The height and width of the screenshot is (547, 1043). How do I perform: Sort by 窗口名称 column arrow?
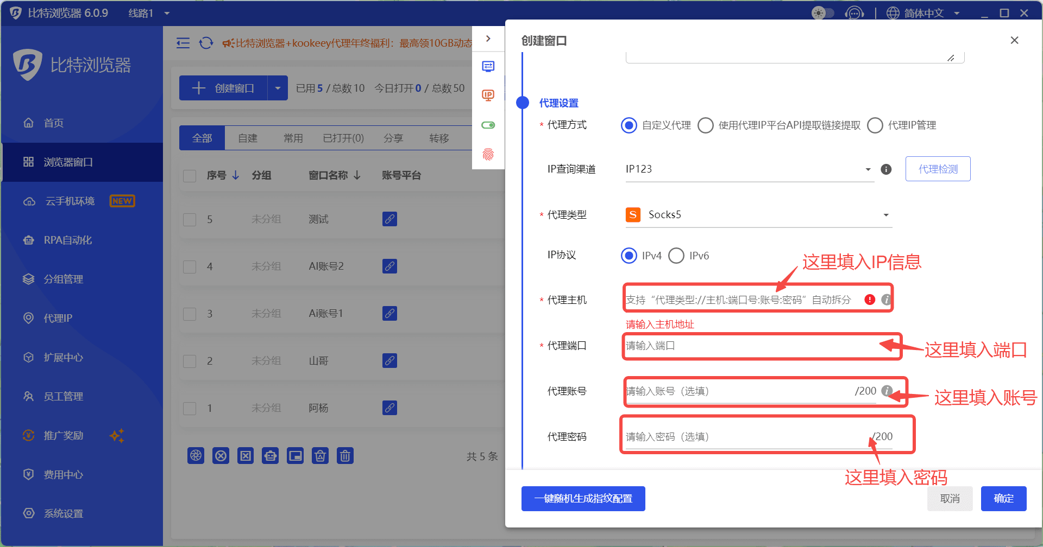(x=357, y=175)
